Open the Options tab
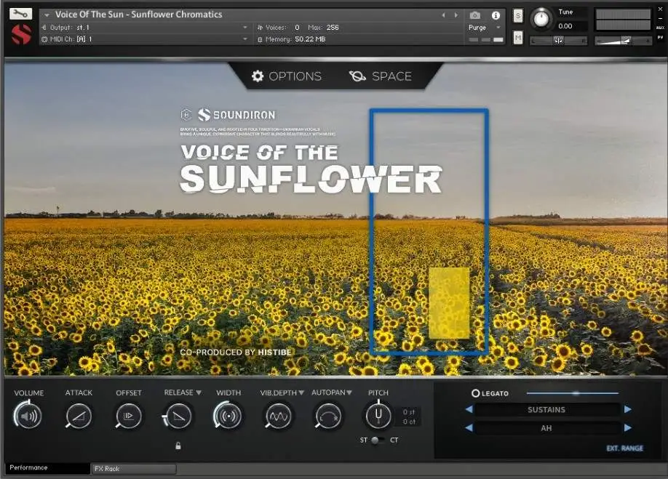The width and height of the screenshot is (668, 479). [x=287, y=76]
